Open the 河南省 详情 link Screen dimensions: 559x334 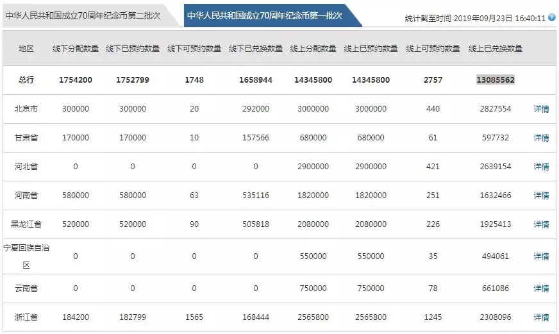tap(541, 196)
